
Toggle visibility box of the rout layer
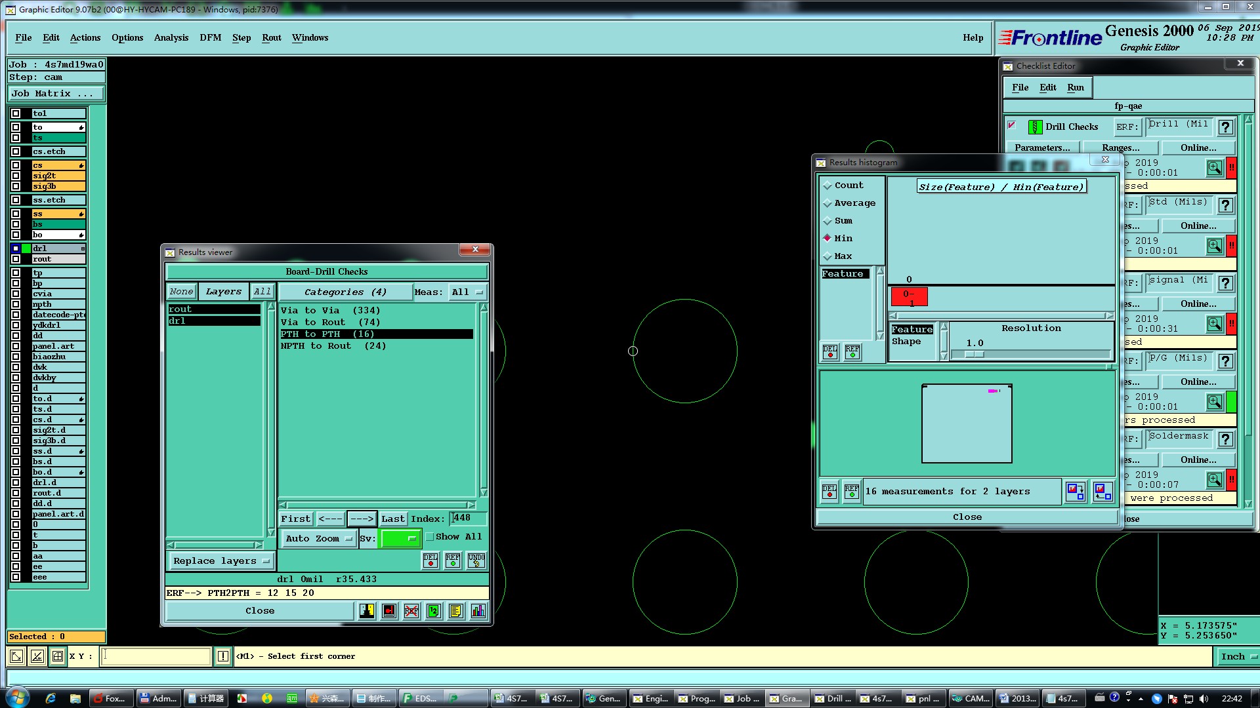16,259
